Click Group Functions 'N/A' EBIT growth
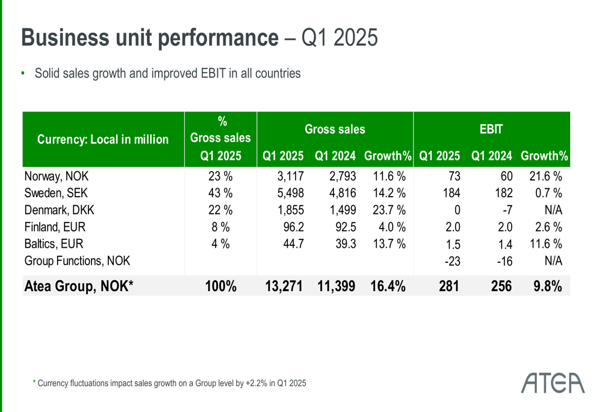This screenshot has height=412, width=602. coord(553,261)
